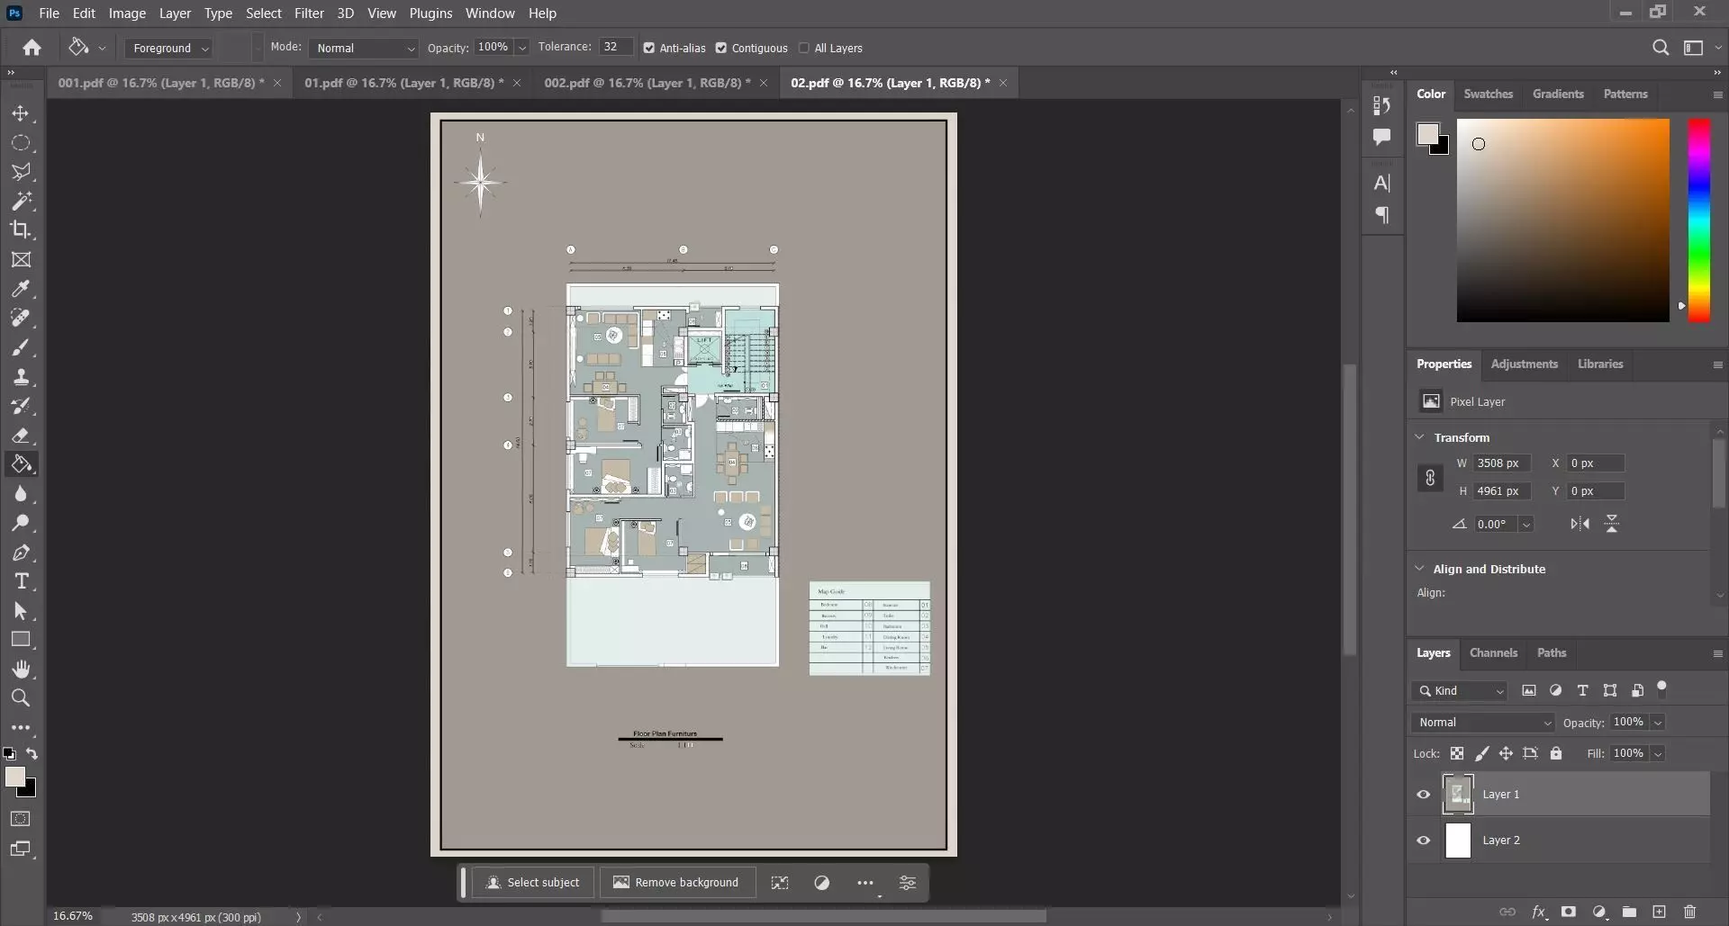Screen dimensions: 1729x926
Task: Add a layer mask to Layer 1
Action: [x=1569, y=912]
